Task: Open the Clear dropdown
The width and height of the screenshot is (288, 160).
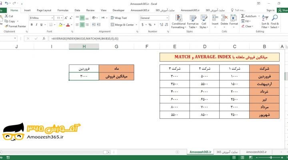Action: click(x=248, y=26)
